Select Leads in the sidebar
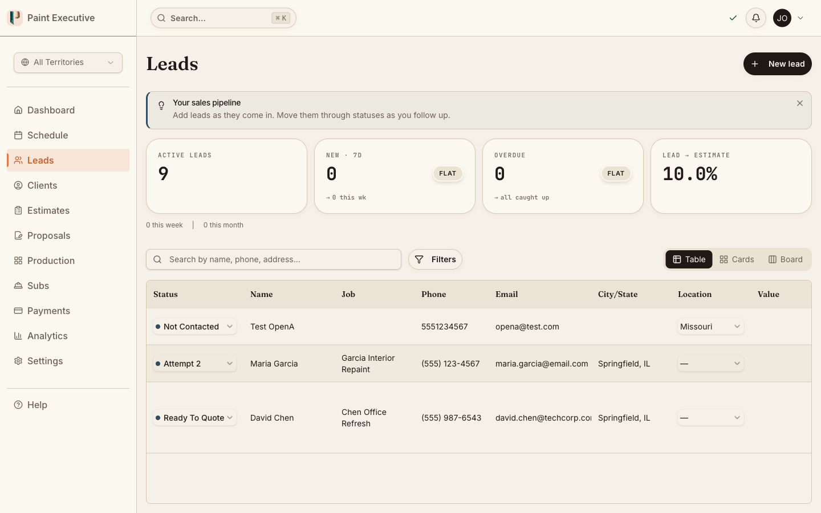Viewport: 821px width, 513px height. [x=68, y=160]
